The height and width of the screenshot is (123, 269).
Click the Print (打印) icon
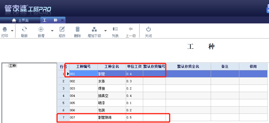coord(5,29)
